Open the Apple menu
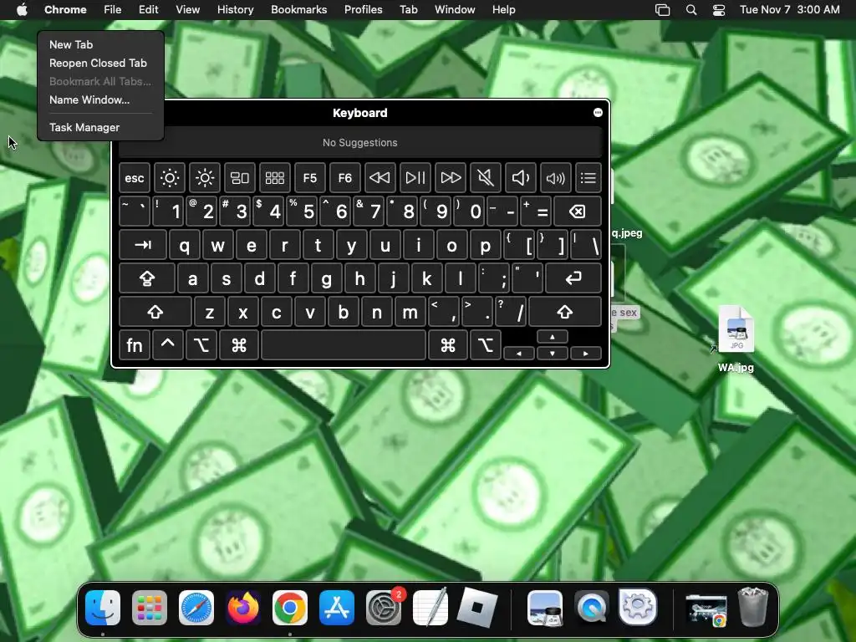The height and width of the screenshot is (642, 856). tap(22, 10)
